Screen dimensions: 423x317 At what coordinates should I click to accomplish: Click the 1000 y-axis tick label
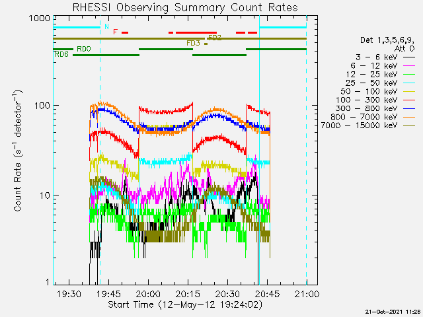coord(40,18)
